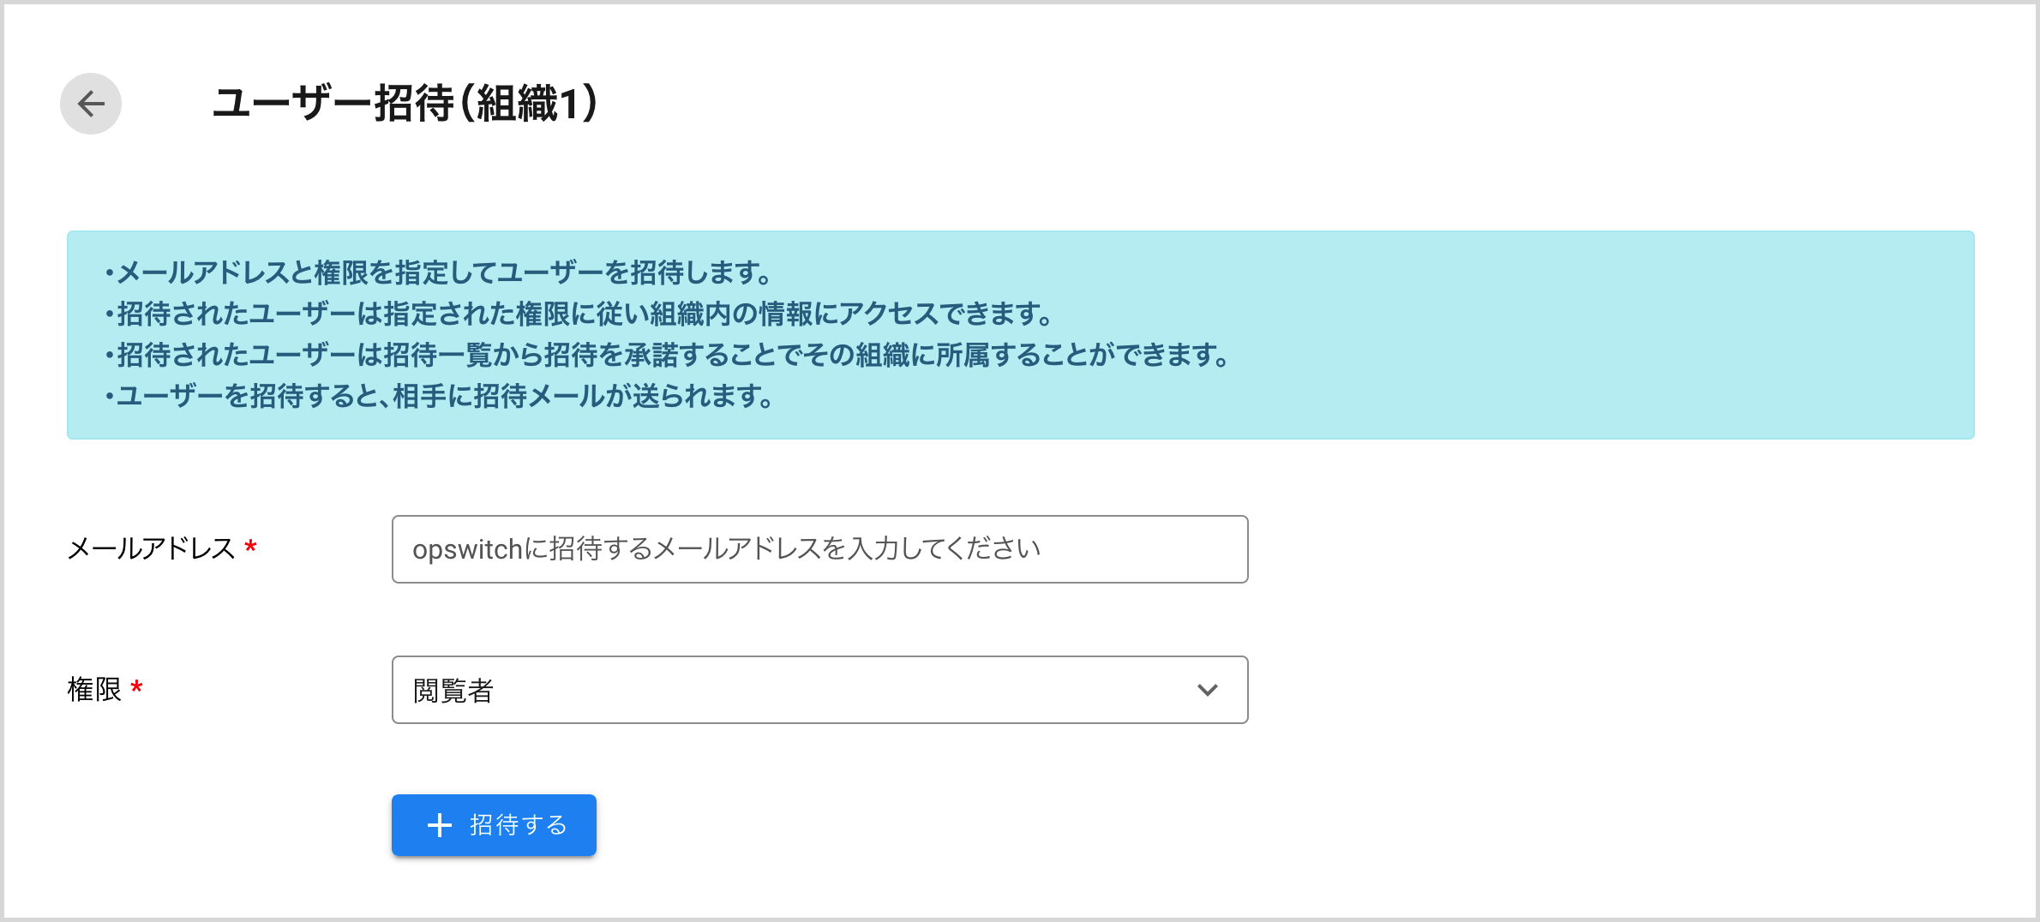Tap the left-pointing arrow beside the page title
The width and height of the screenshot is (2040, 922).
pyautogui.click(x=89, y=103)
